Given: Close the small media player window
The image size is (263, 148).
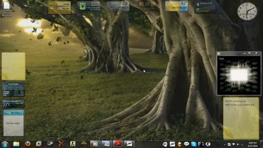Looking at the screenshot, I should (x=256, y=53).
